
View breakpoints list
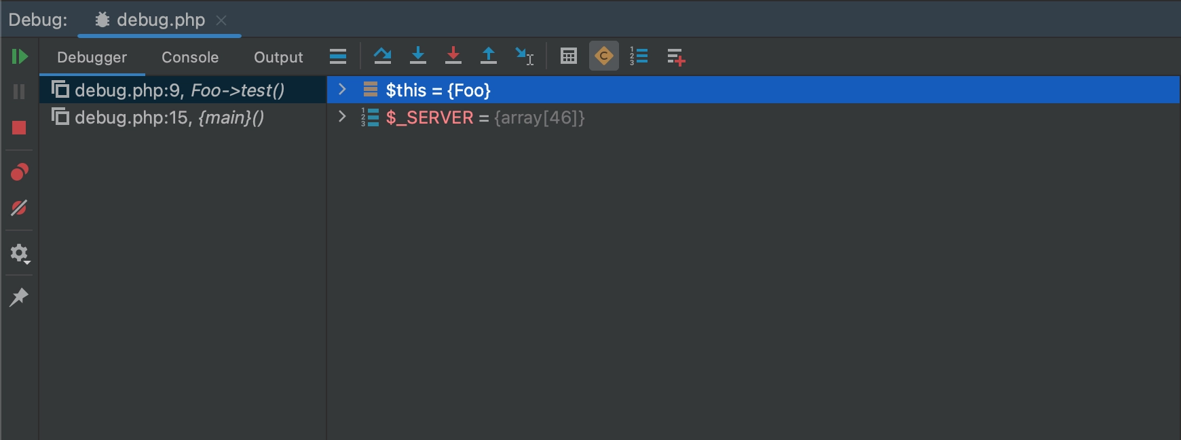[19, 172]
